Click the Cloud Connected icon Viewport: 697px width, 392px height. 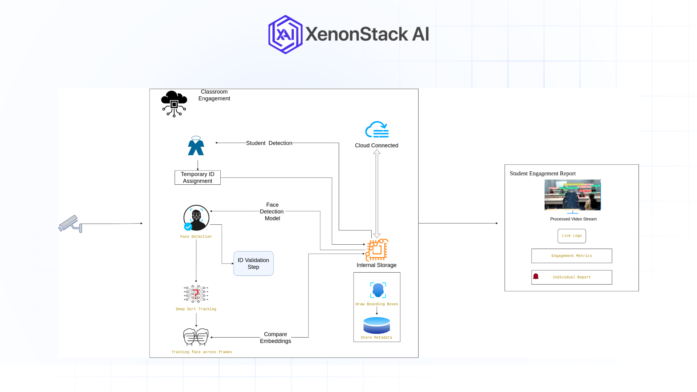click(x=377, y=130)
